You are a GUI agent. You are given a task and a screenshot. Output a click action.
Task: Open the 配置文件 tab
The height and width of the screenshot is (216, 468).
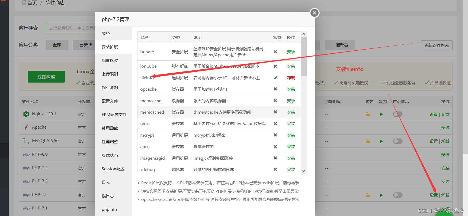(x=114, y=101)
